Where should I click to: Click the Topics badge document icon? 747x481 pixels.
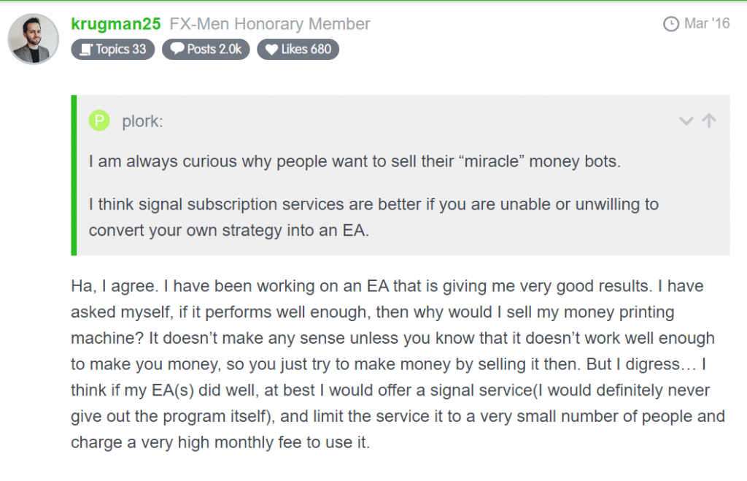pyautogui.click(x=86, y=50)
